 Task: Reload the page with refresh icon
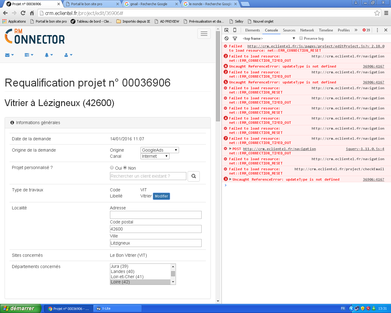coord(23,13)
